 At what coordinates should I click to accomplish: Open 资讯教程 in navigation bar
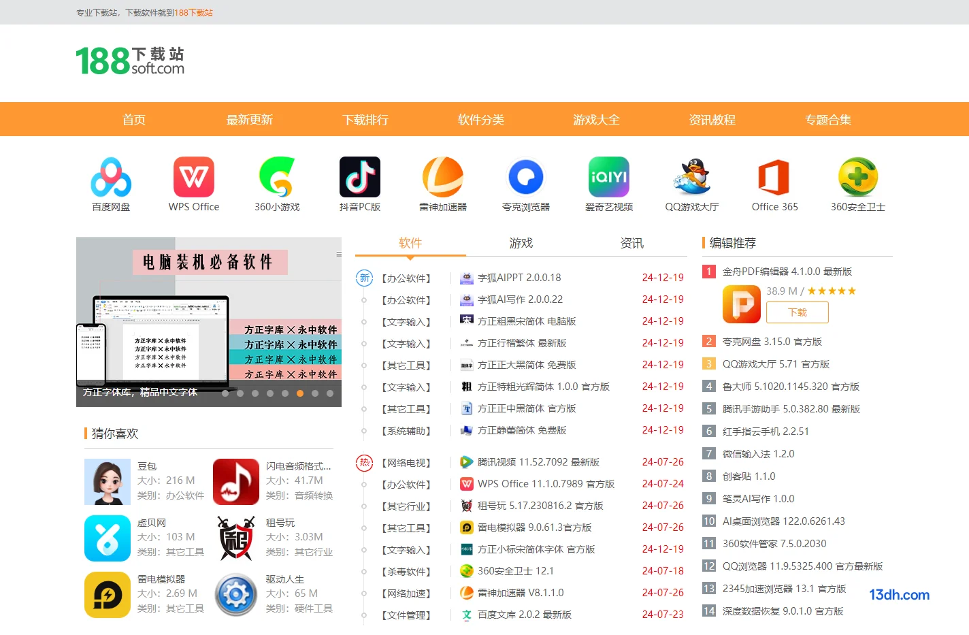[712, 120]
